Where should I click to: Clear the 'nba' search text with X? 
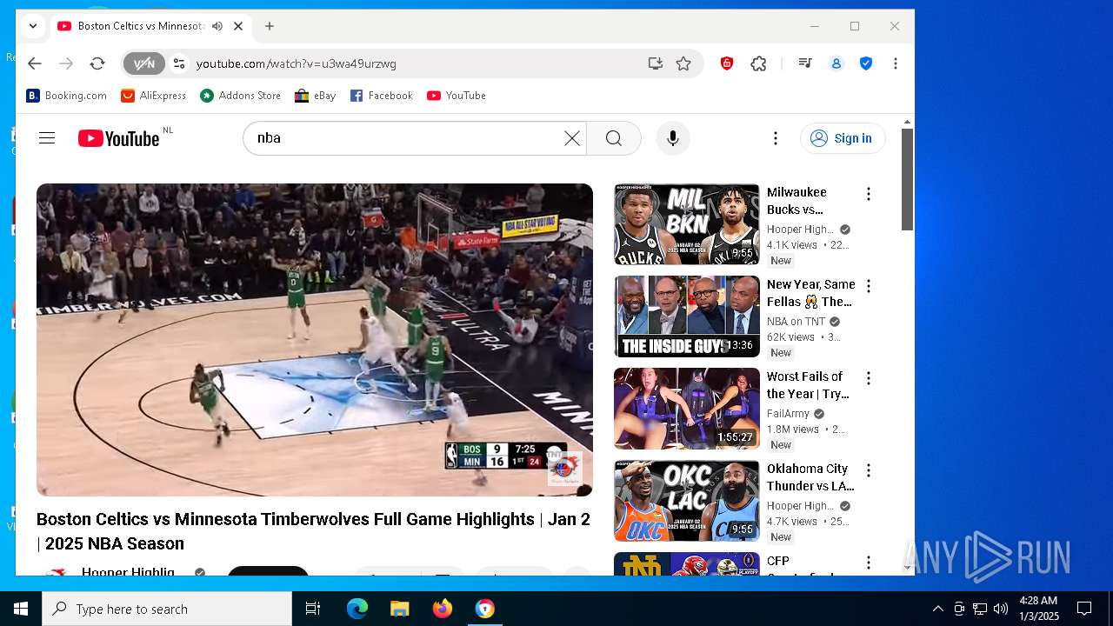point(571,138)
